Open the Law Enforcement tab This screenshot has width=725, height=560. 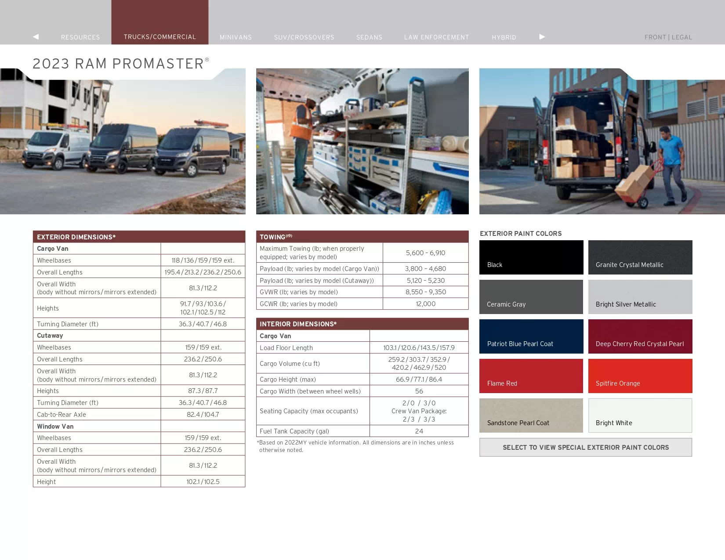point(437,37)
